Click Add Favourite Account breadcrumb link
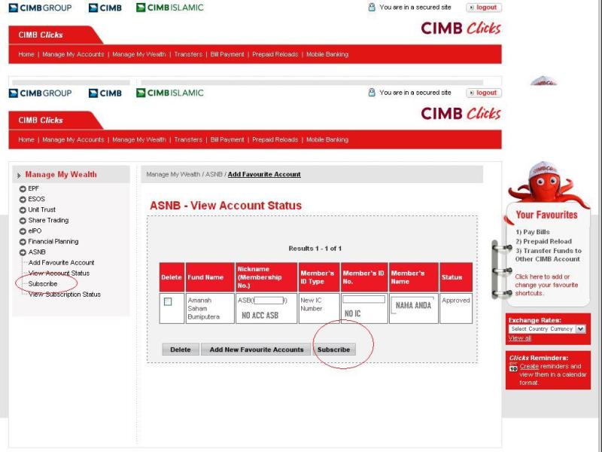The image size is (602, 452). click(x=264, y=174)
